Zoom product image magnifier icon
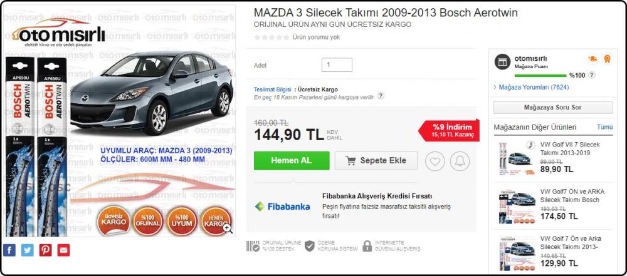The height and width of the screenshot is (276, 627). click(228, 228)
